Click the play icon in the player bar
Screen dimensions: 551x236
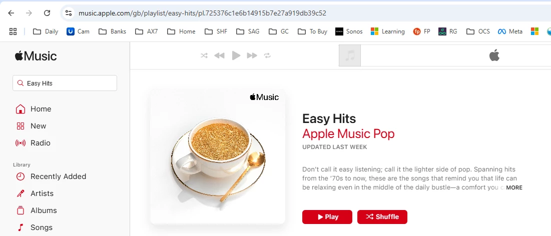236,55
